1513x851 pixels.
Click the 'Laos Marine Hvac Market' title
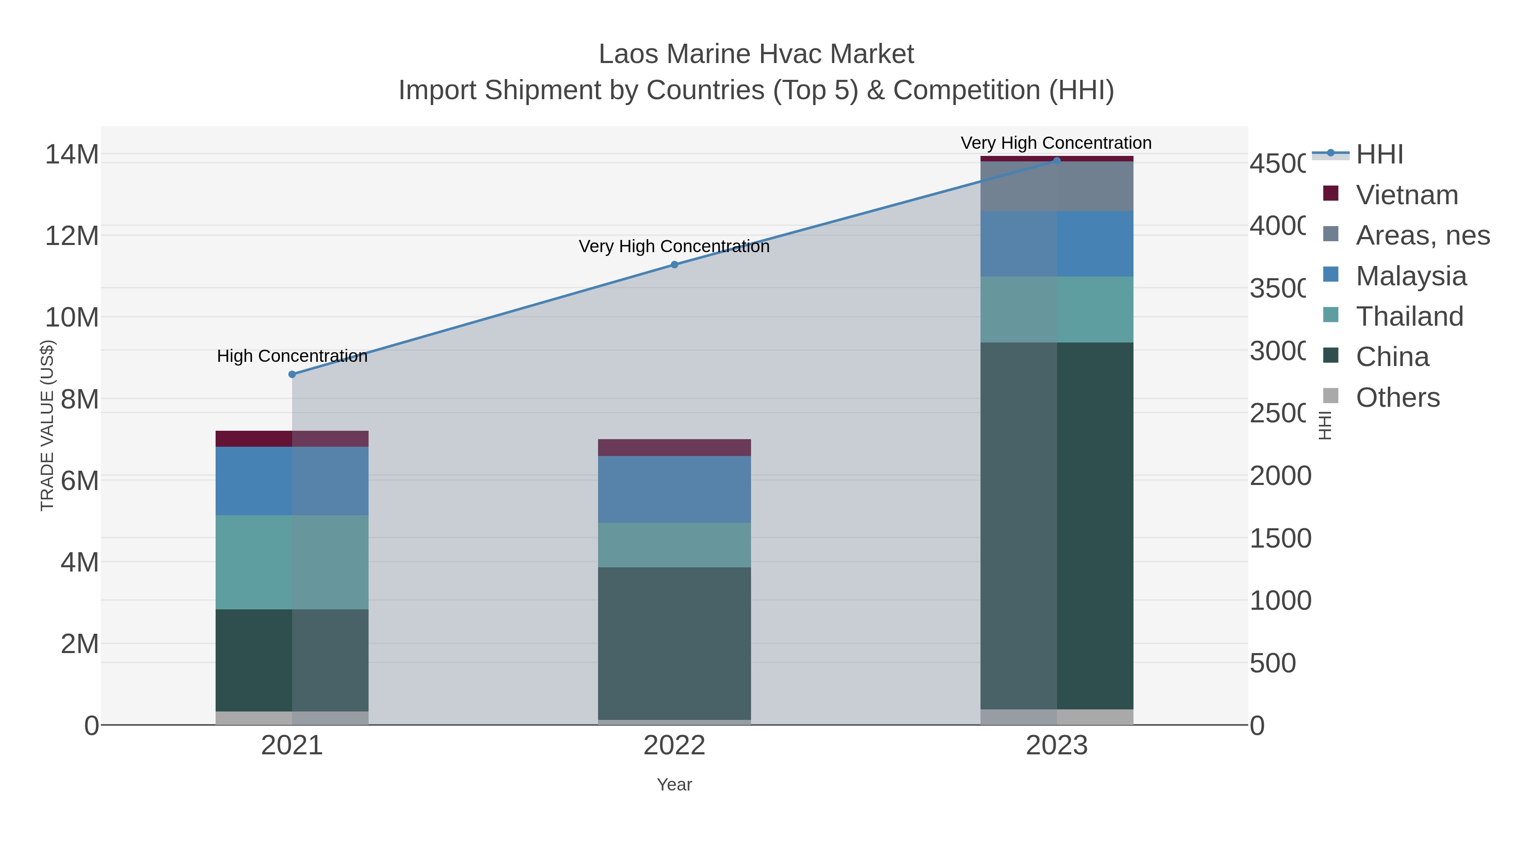click(x=756, y=54)
